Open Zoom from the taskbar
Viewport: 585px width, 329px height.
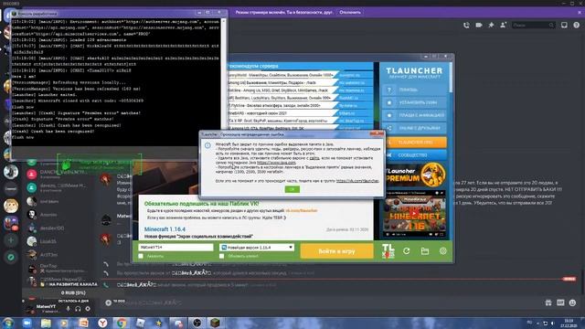[27, 323]
